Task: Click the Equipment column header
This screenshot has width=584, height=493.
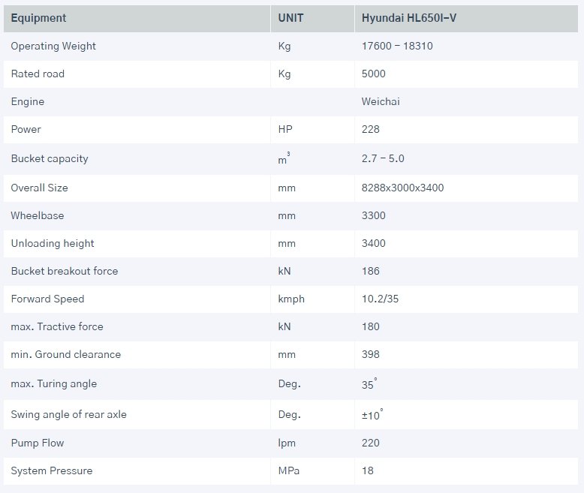Action: coord(38,18)
